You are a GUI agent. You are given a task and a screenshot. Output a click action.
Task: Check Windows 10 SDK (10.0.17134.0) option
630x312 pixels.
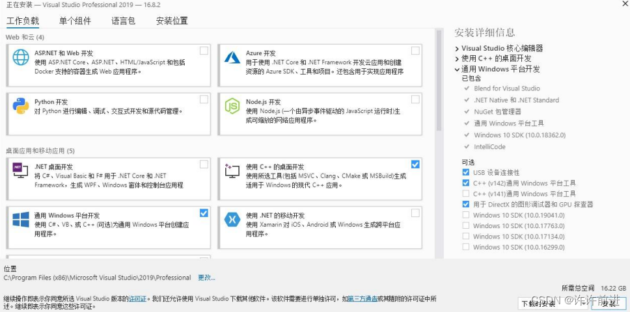tap(466, 236)
